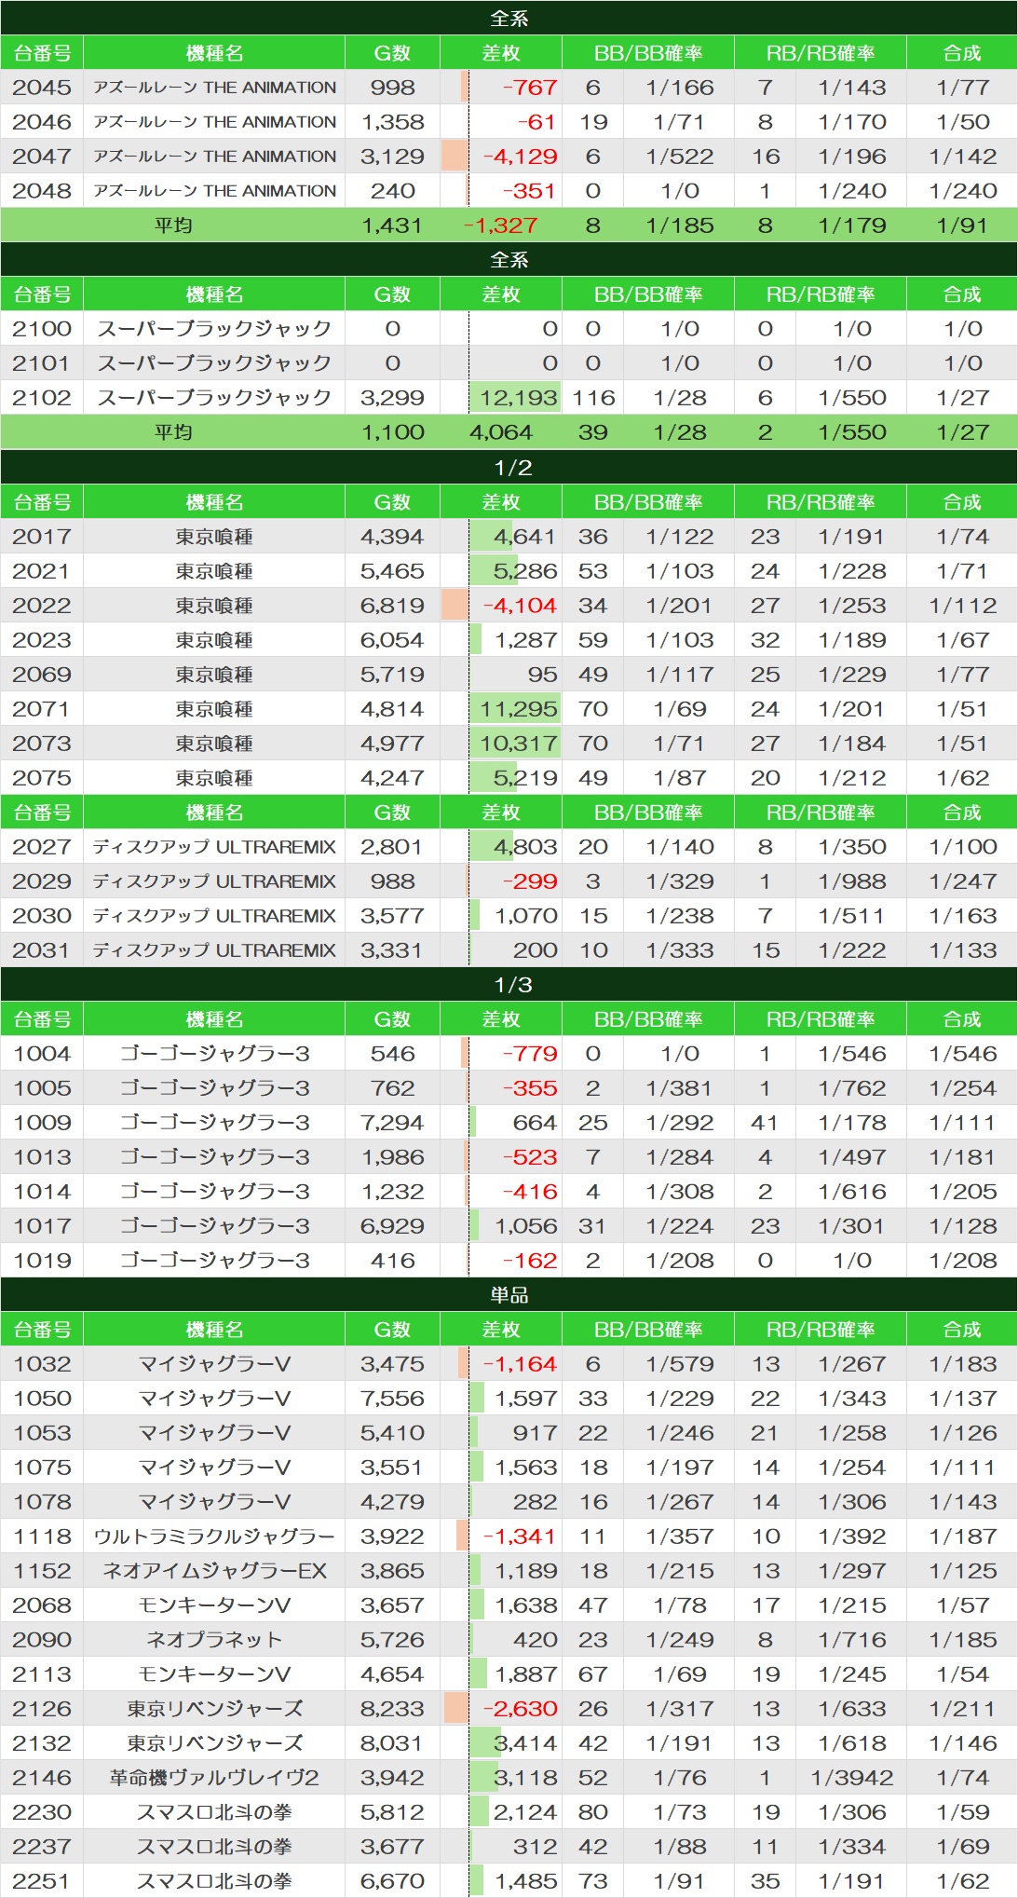This screenshot has width=1018, height=1898.
Task: Click スーパーブラックジャック name in row 2101
Action: click(214, 363)
